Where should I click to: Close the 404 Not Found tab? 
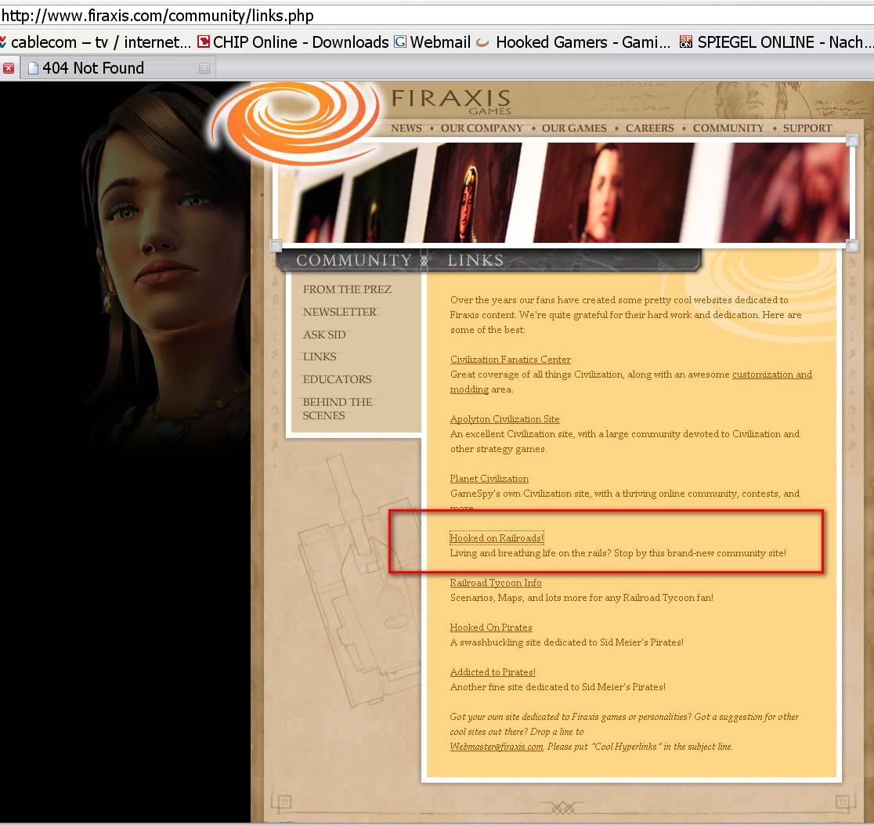click(x=204, y=68)
